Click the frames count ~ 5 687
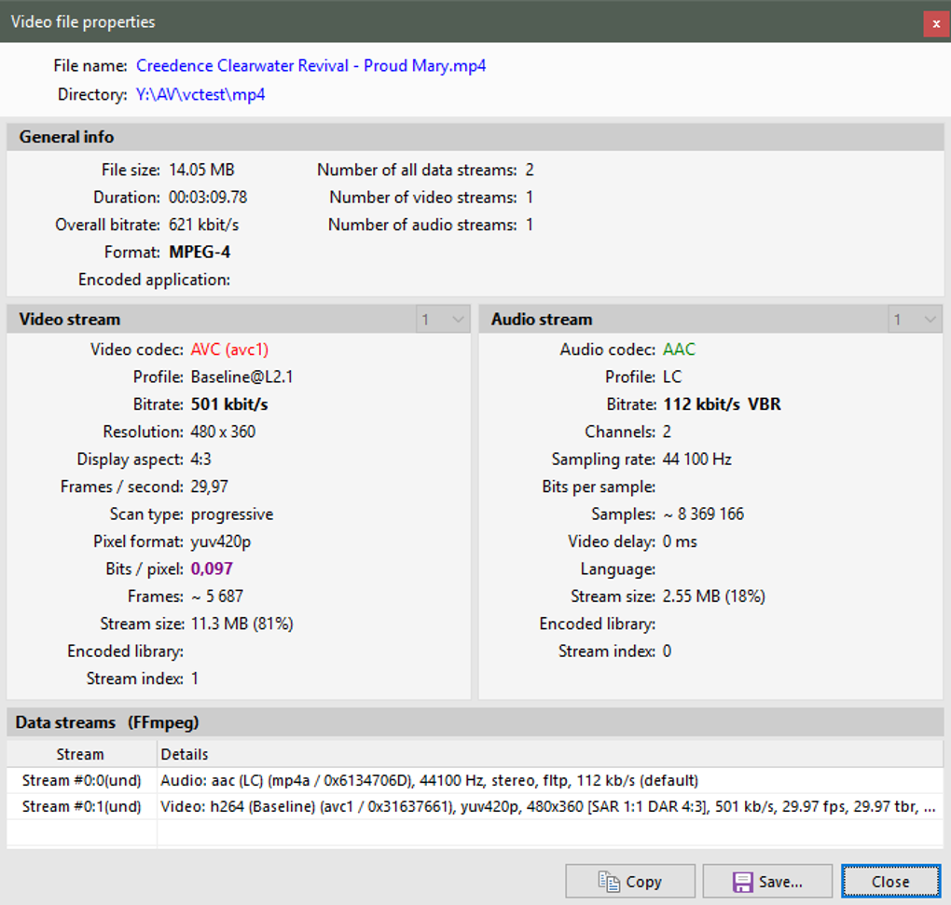The image size is (951, 905). 216,596
